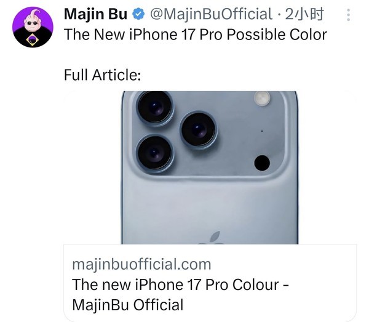The image size is (369, 322).
Task: Click the bottom-left camera lens in image
Action: 155,153
